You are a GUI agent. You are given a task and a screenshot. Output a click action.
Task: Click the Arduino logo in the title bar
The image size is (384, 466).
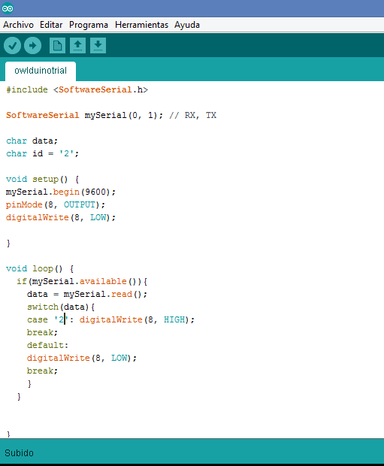(8, 8)
